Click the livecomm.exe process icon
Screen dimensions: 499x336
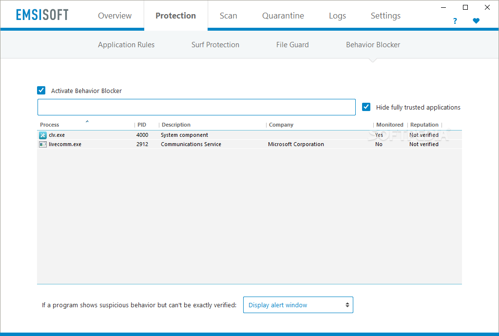pos(42,144)
